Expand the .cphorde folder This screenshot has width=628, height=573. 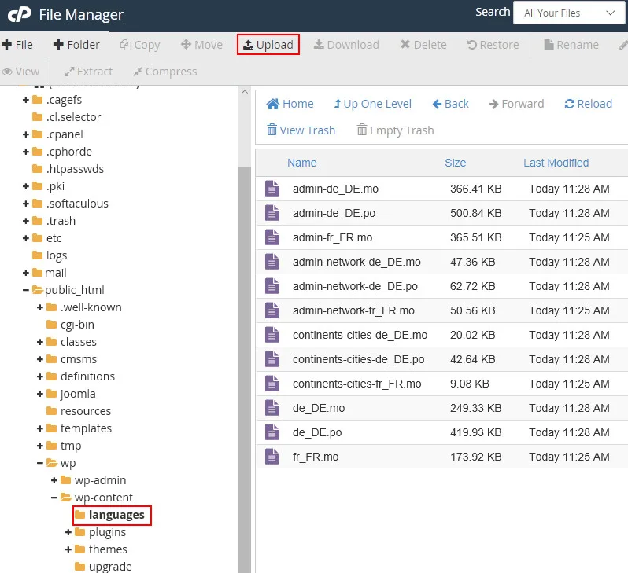click(x=26, y=152)
